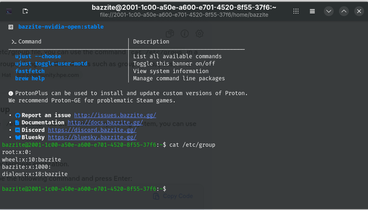Open the issues.bazzite.gg link

click(x=115, y=115)
